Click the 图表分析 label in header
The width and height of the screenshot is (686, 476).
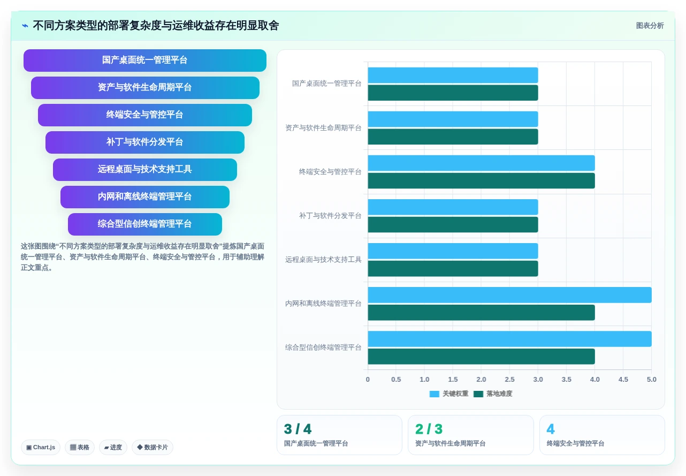(x=650, y=26)
